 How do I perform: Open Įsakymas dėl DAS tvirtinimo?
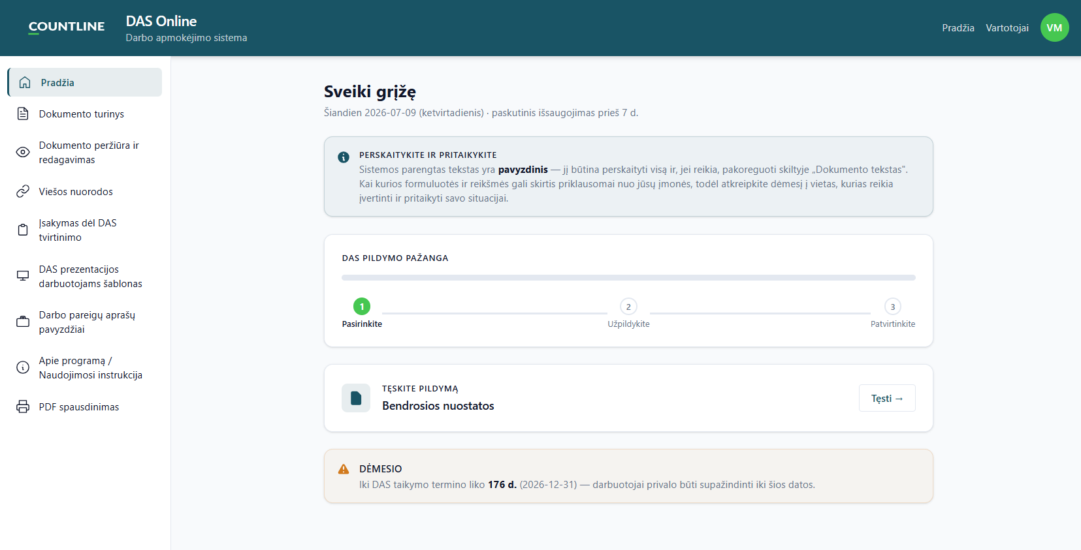point(85,230)
